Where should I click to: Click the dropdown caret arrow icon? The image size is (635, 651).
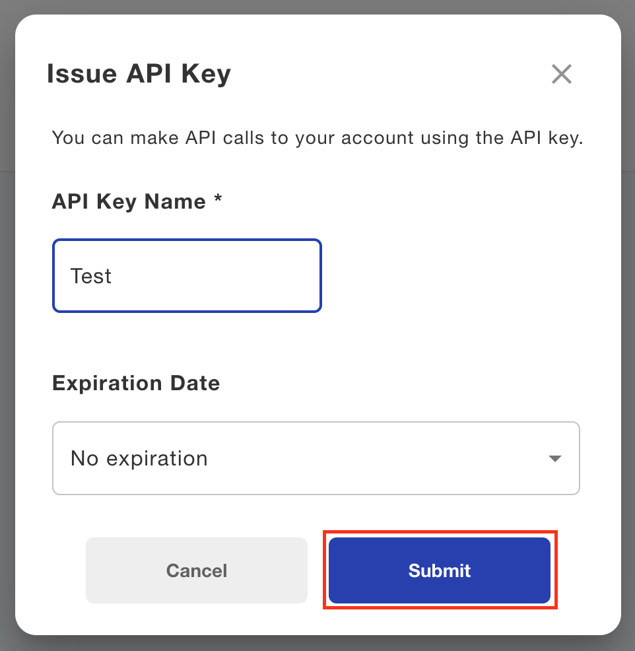[x=554, y=459]
